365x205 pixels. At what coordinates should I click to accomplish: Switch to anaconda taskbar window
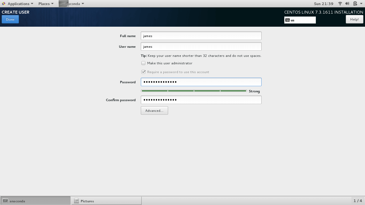35,201
